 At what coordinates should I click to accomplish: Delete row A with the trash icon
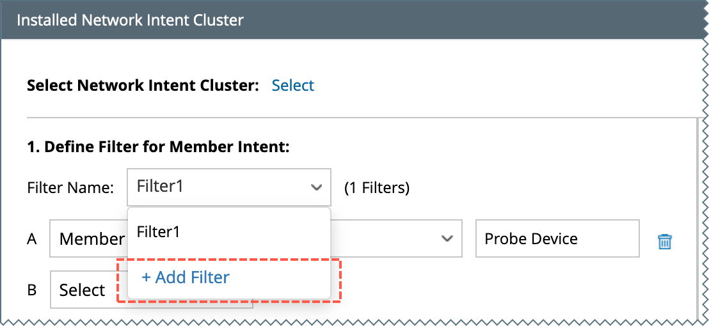(665, 242)
